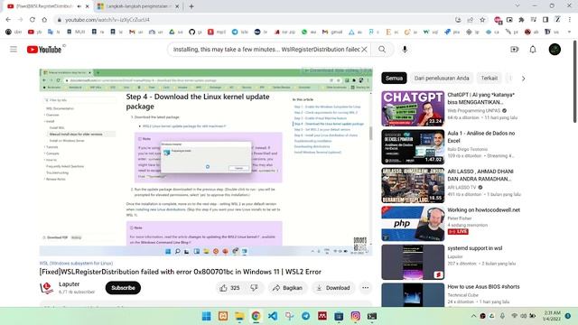Screen dimensions: 578x325
Task: Open the ChatGPT video thumbnail
Action: (413, 108)
